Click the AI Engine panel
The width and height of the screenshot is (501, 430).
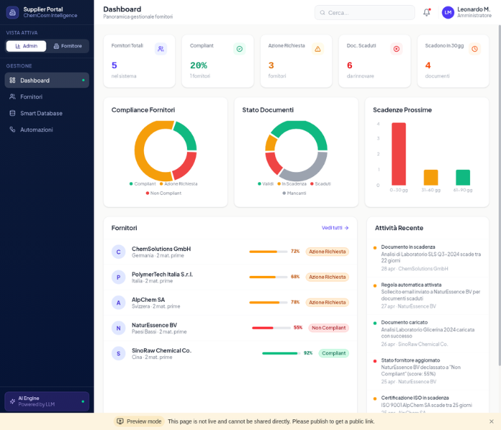[47, 401]
